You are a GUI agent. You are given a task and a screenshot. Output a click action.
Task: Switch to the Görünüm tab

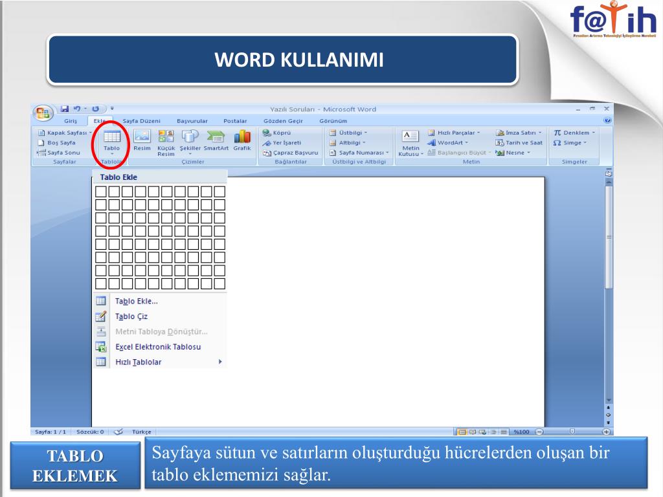(333, 121)
